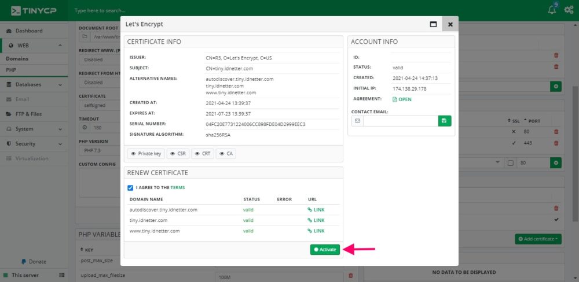Viewport: 579px width, 282px height.
Task: Click the notifications bell icon
Action: 552,10
